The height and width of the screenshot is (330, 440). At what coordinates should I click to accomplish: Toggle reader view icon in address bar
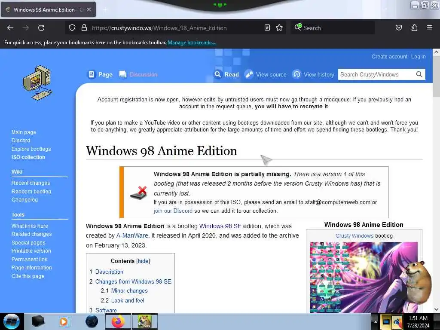(267, 27)
